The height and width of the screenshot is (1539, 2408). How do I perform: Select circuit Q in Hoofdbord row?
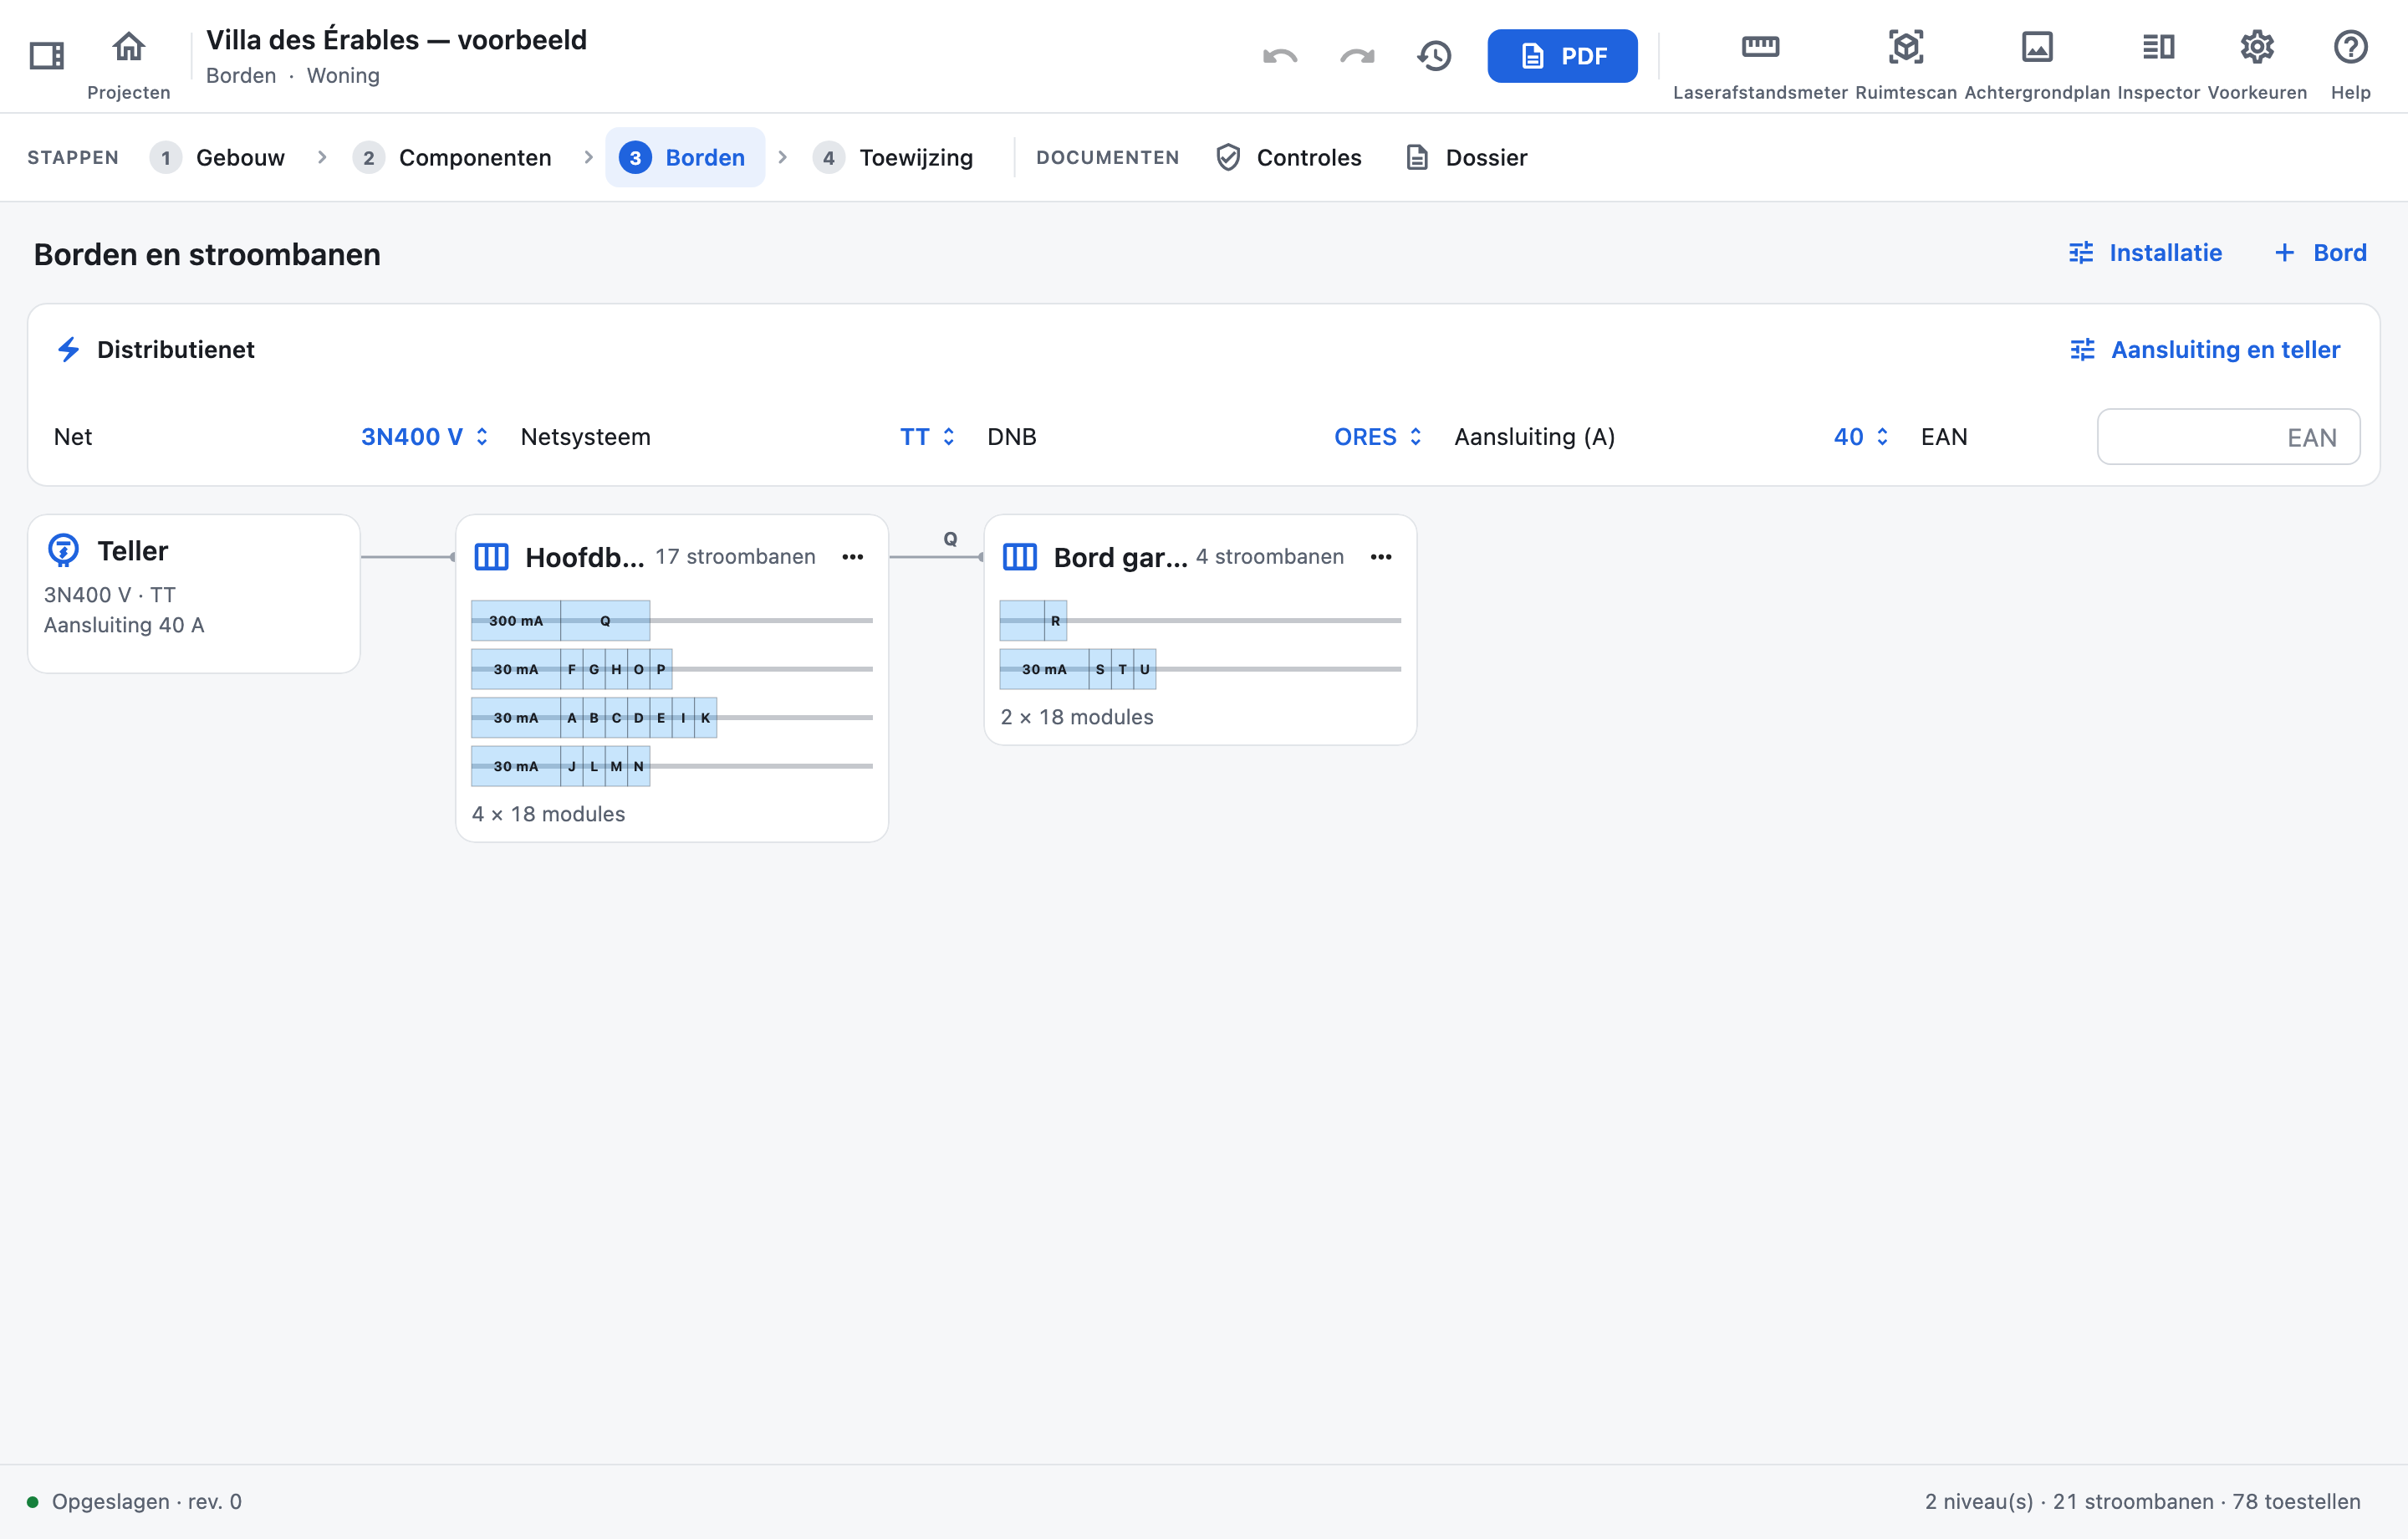point(605,621)
